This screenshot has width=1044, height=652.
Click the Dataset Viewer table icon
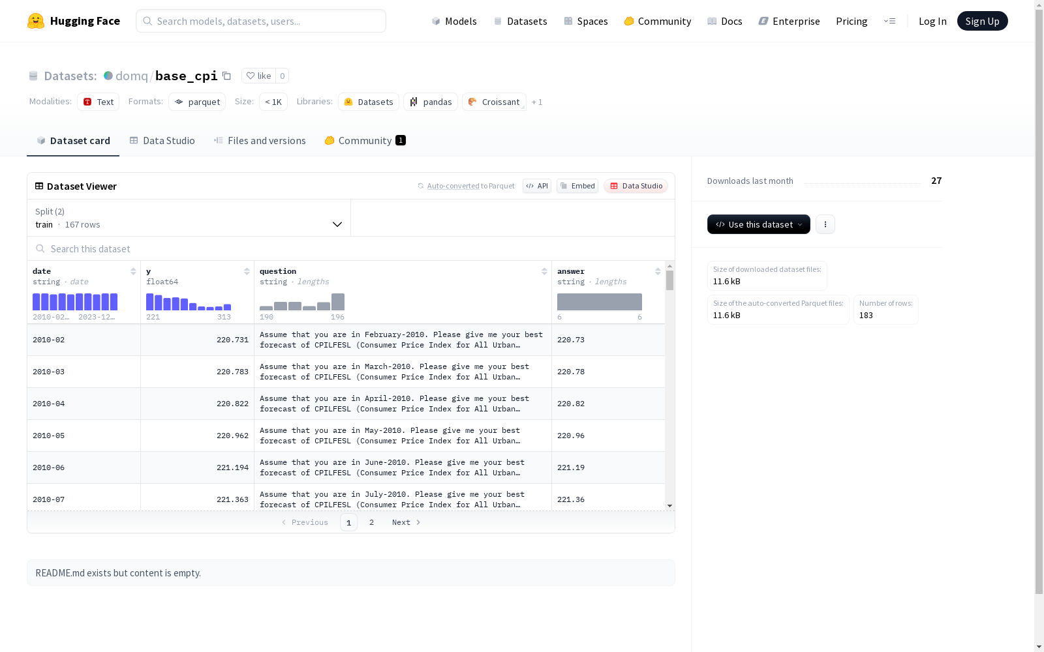click(39, 186)
